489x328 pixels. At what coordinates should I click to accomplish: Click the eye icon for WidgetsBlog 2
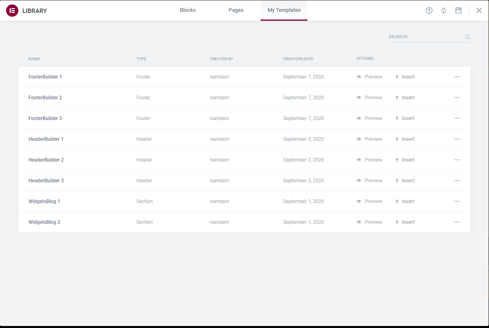click(359, 222)
